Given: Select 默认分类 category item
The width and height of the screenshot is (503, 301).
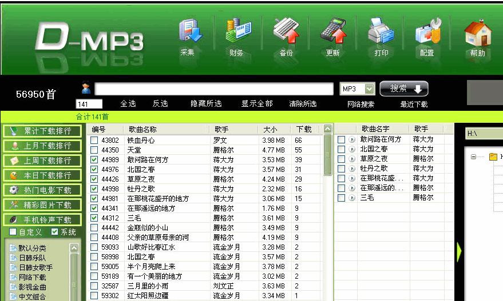Looking at the screenshot, I should click(x=32, y=248).
